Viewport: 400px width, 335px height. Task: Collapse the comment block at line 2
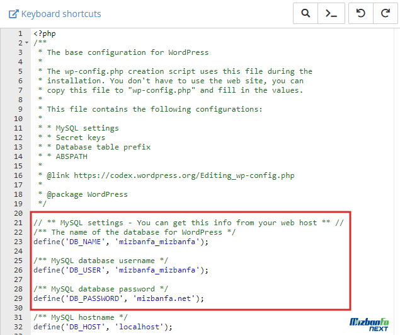pos(26,43)
